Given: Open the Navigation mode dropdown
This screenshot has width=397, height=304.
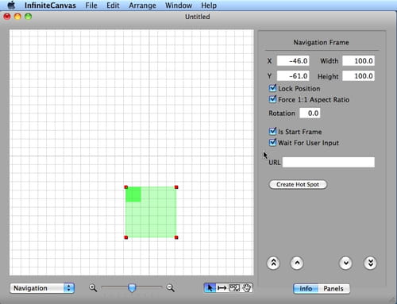Looking at the screenshot, I should tap(42, 288).
